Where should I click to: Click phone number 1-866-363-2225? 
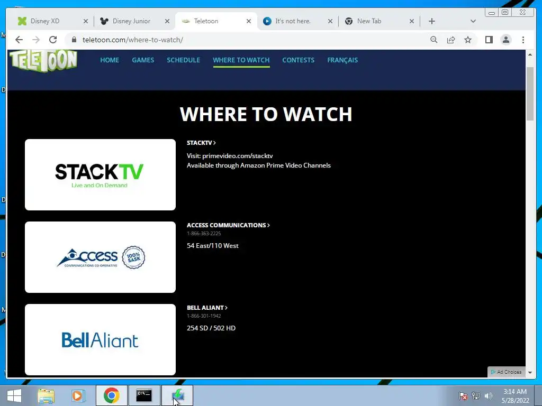204,233
